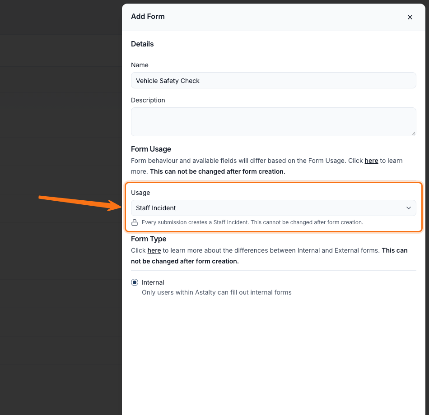429x415 pixels.
Task: Click bold 'This can not be changed' under Form Usage
Action: [218, 172]
